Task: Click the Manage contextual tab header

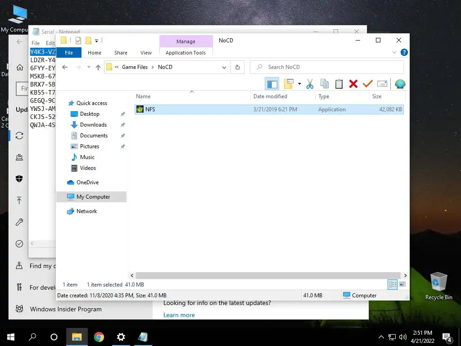Action: (x=186, y=41)
